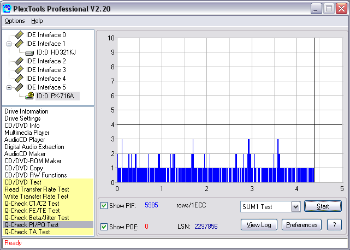Open the Preferences button
Image resolution: width=350 pixels, height=250 pixels.
(x=301, y=225)
